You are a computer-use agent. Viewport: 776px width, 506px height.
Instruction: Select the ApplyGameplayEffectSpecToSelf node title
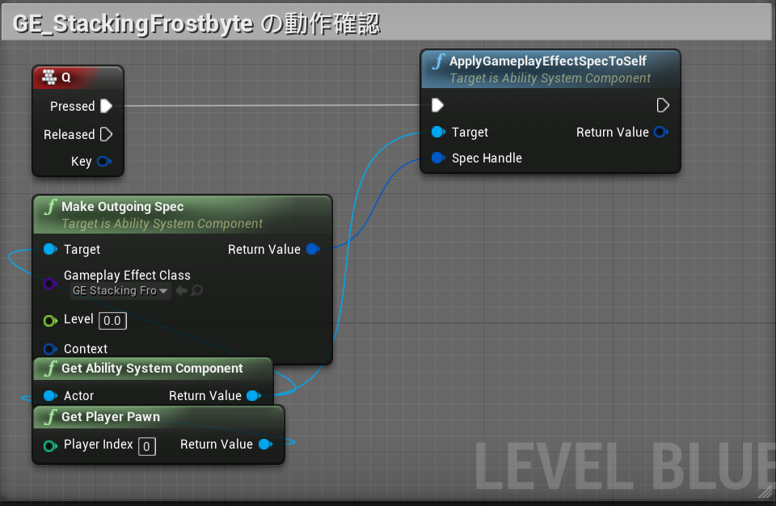[x=547, y=61]
